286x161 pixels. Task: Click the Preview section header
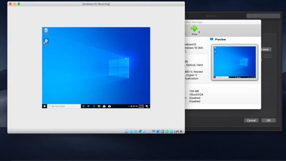220,39
